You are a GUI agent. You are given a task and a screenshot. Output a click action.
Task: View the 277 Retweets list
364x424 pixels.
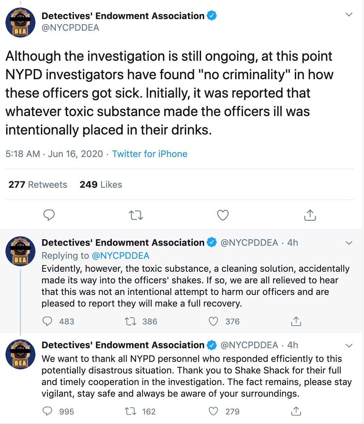[x=38, y=185]
